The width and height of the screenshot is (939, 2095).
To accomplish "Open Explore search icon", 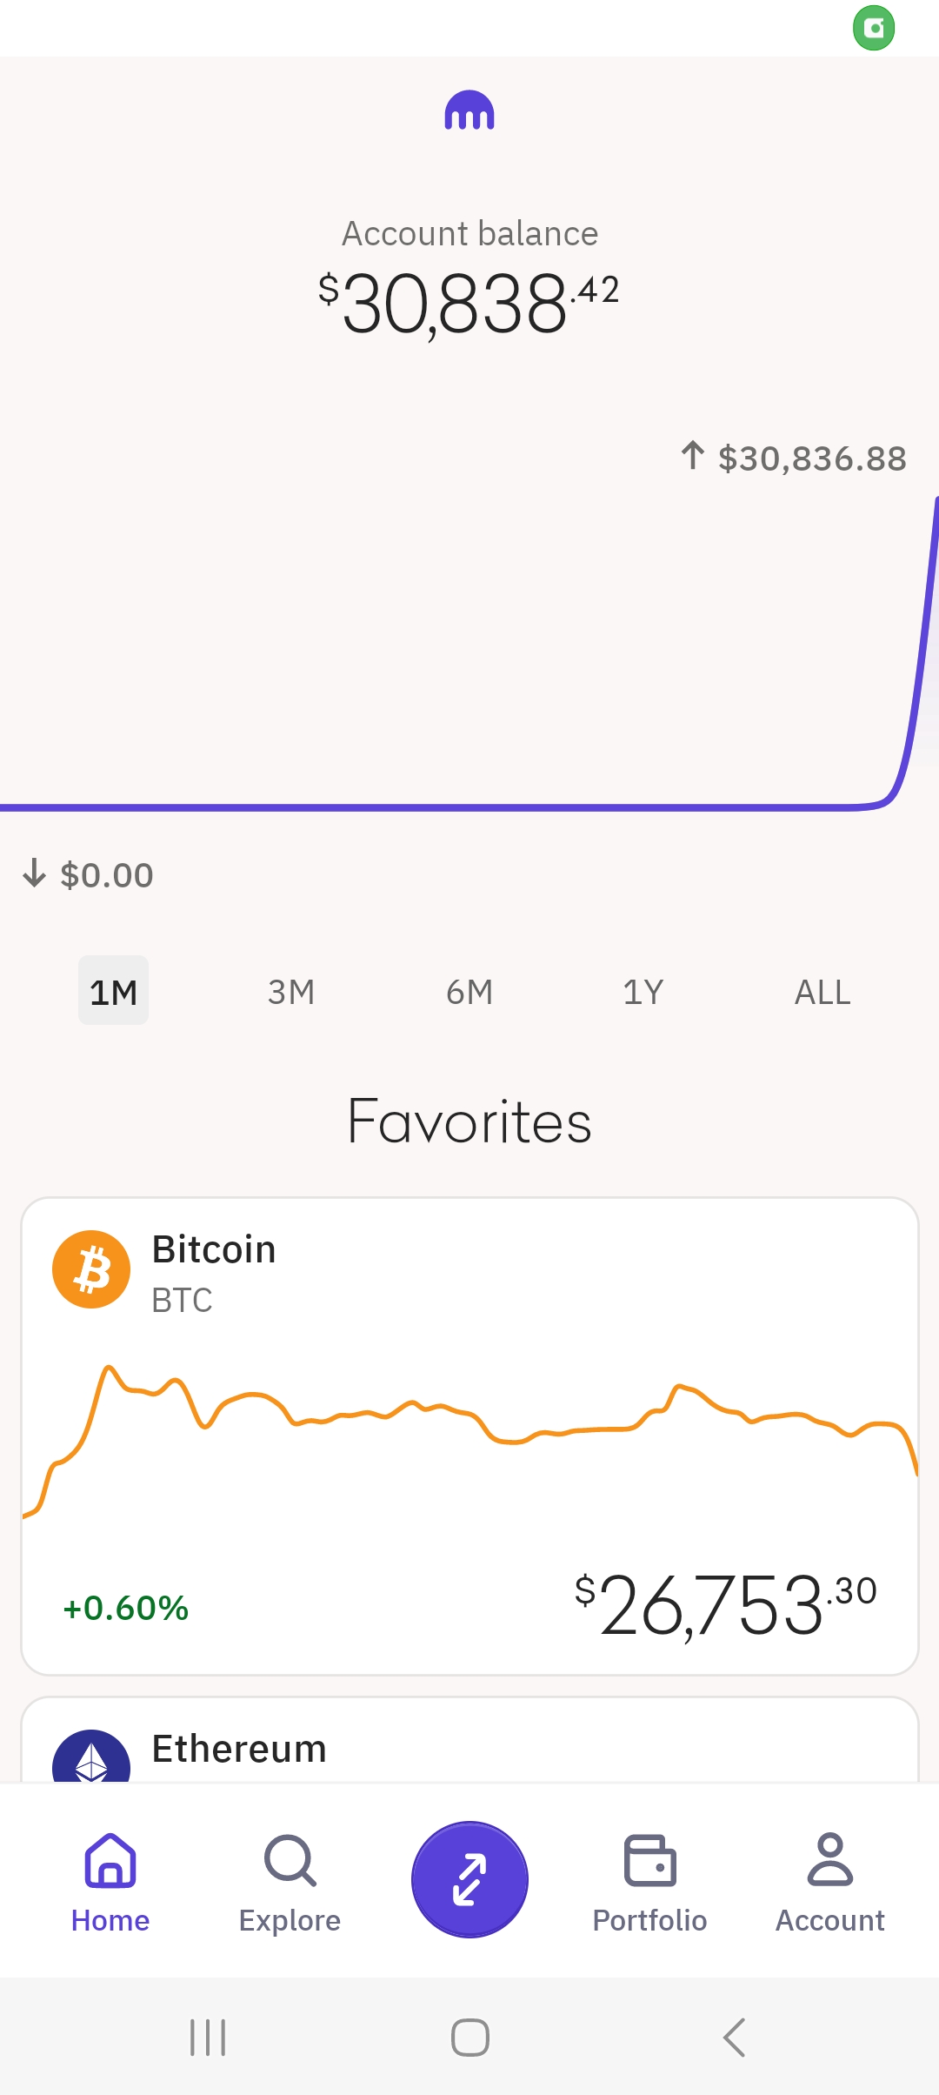I will click(x=290, y=1860).
